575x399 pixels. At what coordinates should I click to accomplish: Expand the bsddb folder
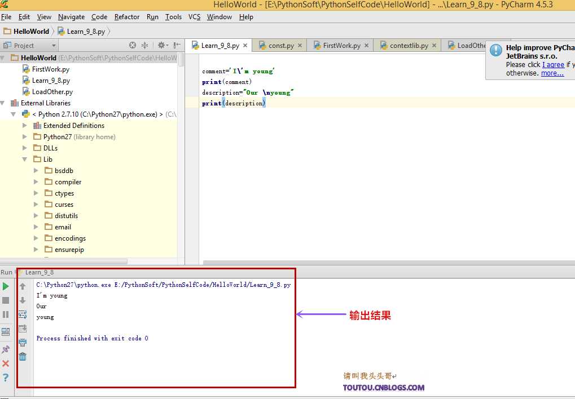tap(36, 170)
